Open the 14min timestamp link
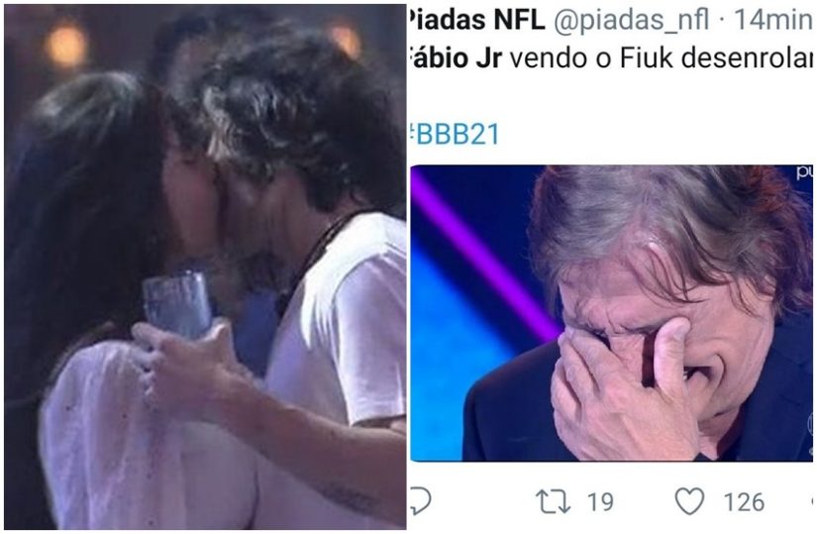Viewport: 817px width, 534px height. (772, 20)
